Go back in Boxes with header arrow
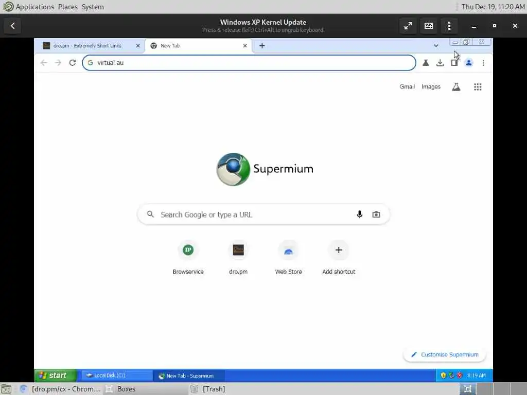Image resolution: width=527 pixels, height=395 pixels. pyautogui.click(x=13, y=26)
